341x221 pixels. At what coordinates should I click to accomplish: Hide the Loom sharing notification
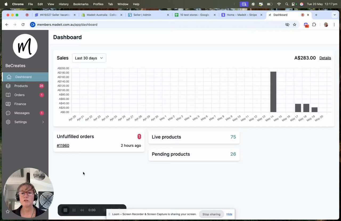[229, 214]
